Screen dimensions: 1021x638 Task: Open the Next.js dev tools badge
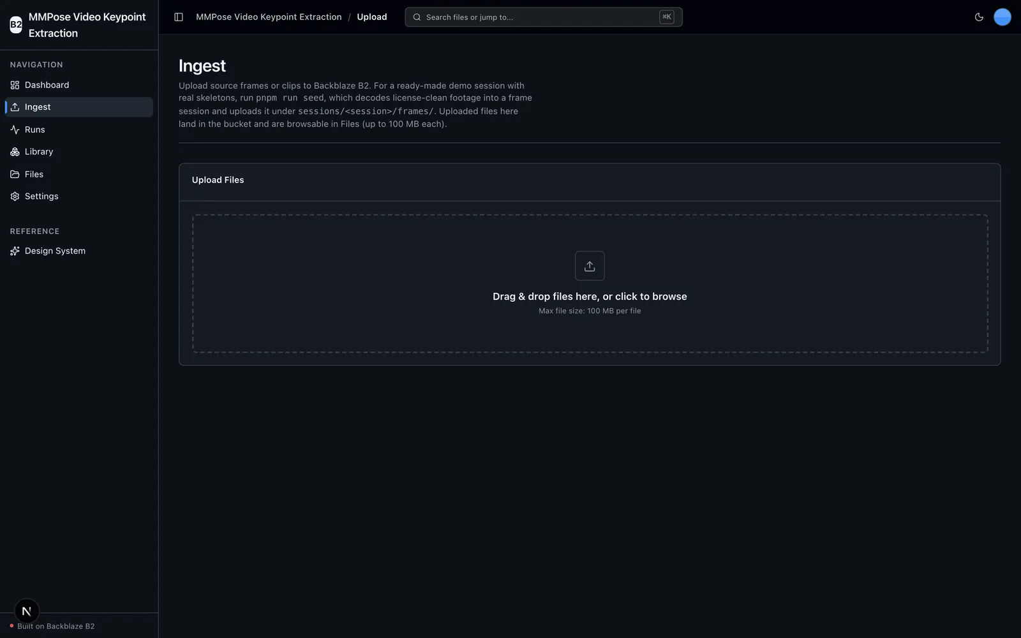coord(27,611)
